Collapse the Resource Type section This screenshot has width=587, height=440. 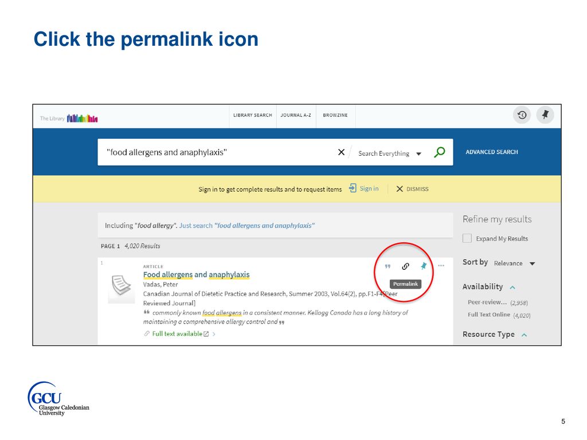(x=524, y=335)
